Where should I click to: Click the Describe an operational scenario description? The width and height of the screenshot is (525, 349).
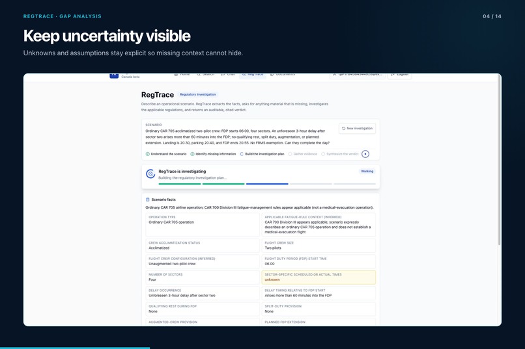234,107
